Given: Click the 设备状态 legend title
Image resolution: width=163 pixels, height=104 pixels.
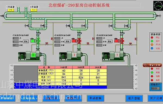Looking at the screenshot, I should [x=155, y=34].
